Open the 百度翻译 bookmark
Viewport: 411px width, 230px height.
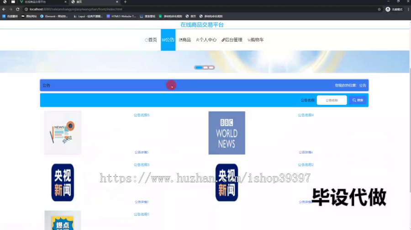click(x=10, y=16)
